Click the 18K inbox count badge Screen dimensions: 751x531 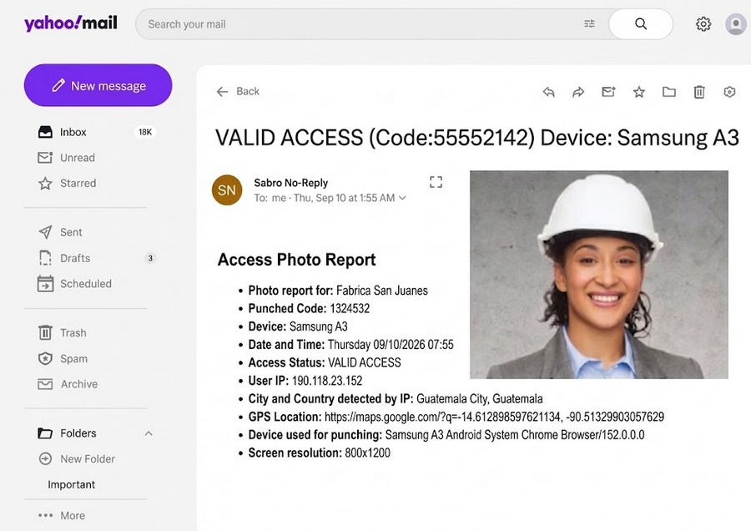click(145, 132)
